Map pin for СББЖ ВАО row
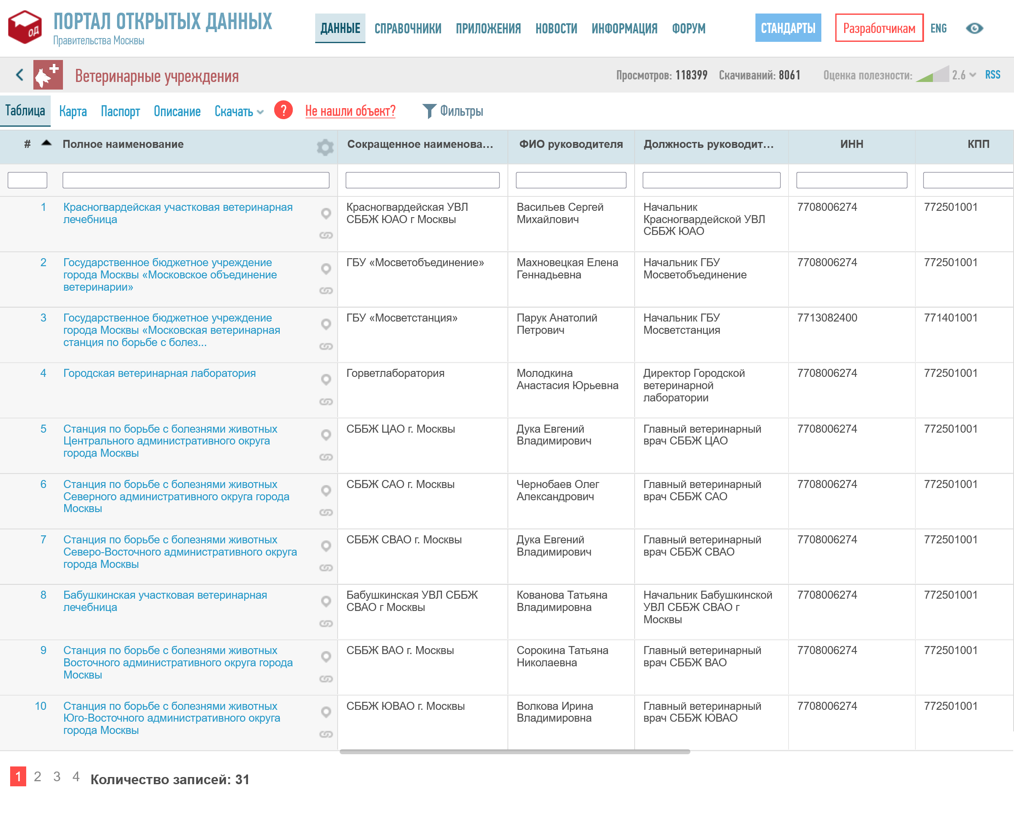Screen dimensions: 1014x818 tap(326, 656)
